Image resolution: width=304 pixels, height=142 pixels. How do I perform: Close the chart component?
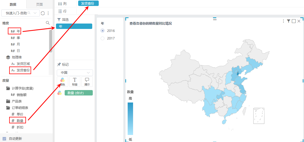point(299,21)
